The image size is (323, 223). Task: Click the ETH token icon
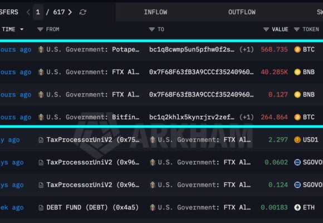click(297, 207)
